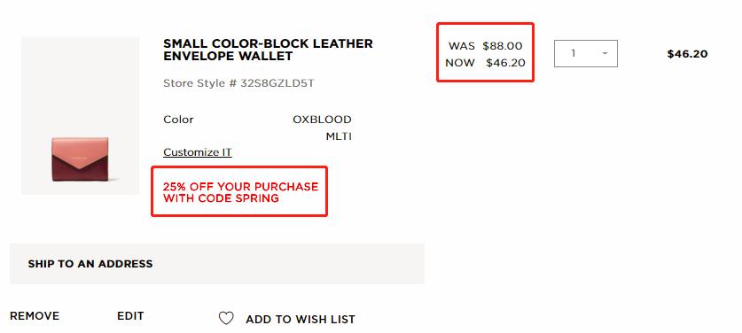Choose EDIT for this cart item
742x333 pixels.
click(x=130, y=316)
